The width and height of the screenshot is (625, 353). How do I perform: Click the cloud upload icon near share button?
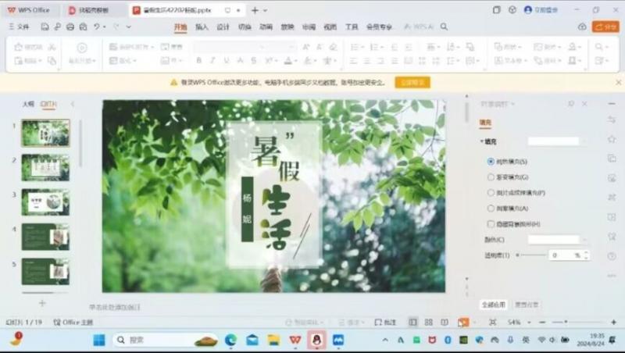point(582,27)
